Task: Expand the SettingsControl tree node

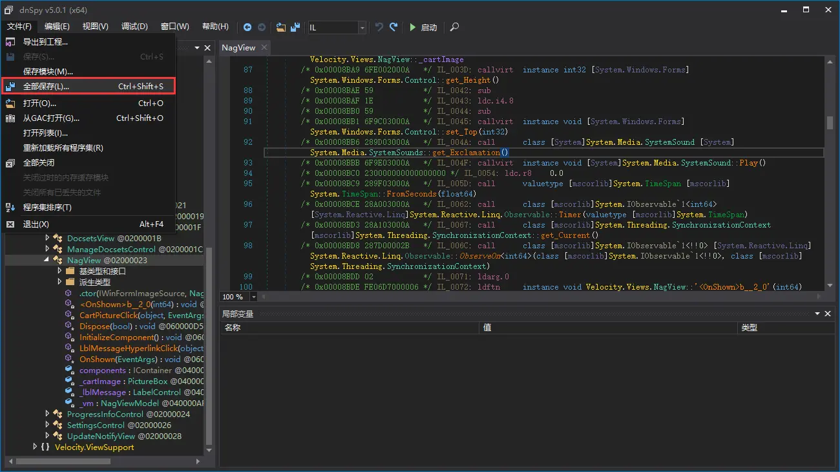Action: click(x=47, y=425)
